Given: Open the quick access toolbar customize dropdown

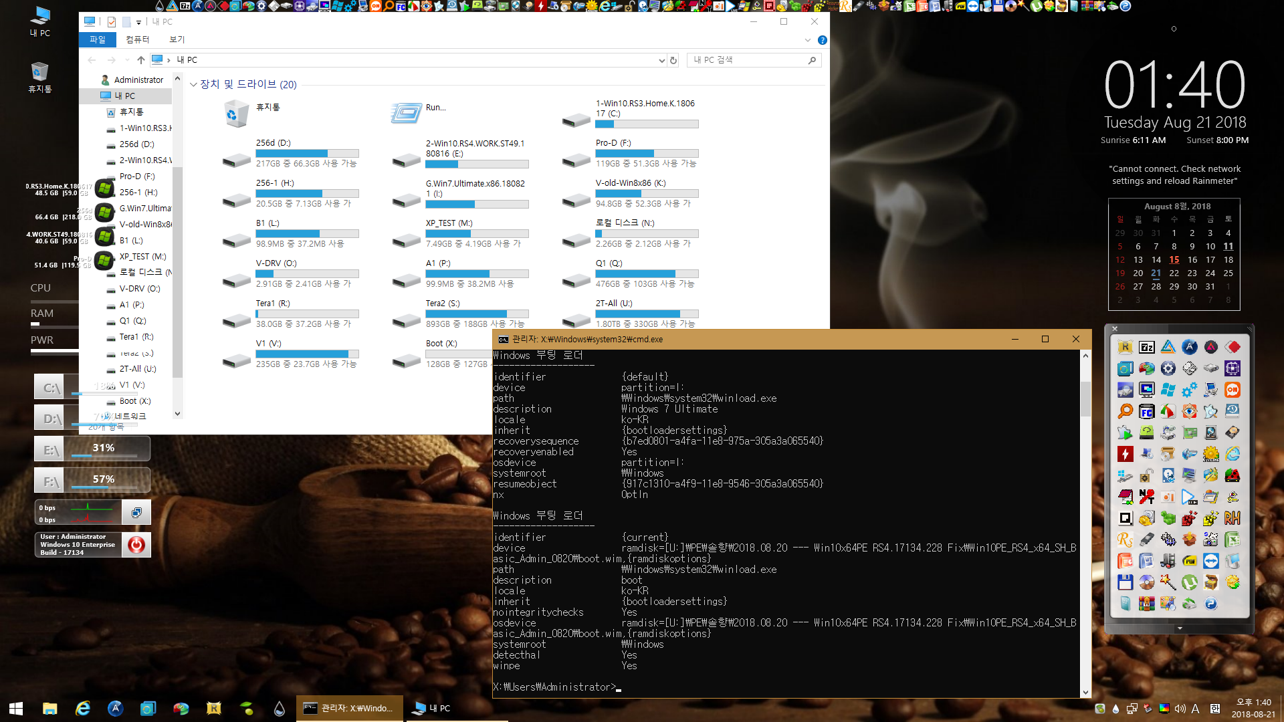Looking at the screenshot, I should 138,22.
